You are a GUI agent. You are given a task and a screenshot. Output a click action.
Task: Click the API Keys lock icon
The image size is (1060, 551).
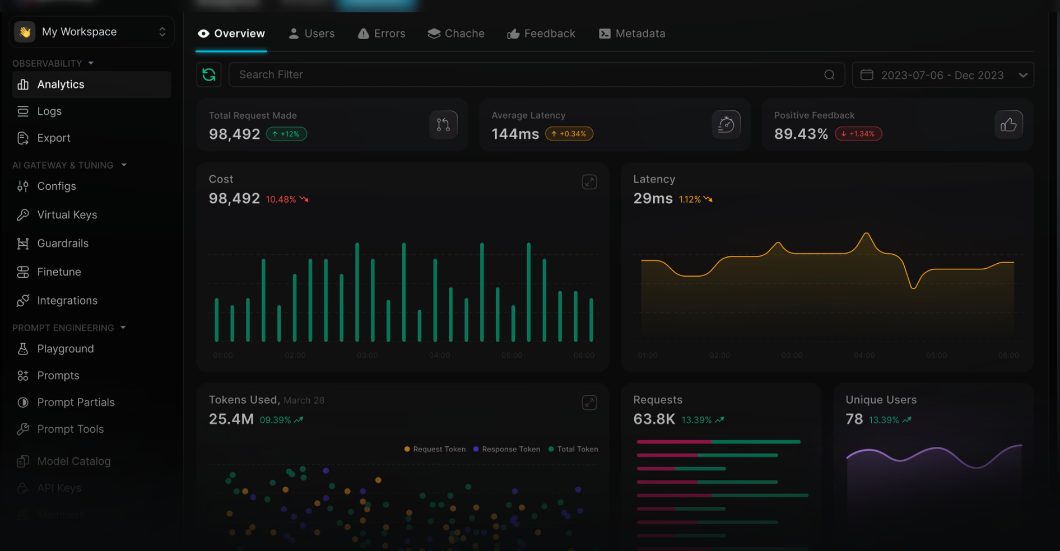point(23,488)
